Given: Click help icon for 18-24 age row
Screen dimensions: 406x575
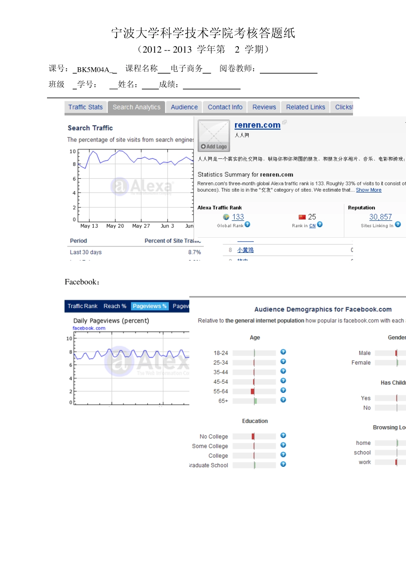Looking at the screenshot, I should pos(283,352).
